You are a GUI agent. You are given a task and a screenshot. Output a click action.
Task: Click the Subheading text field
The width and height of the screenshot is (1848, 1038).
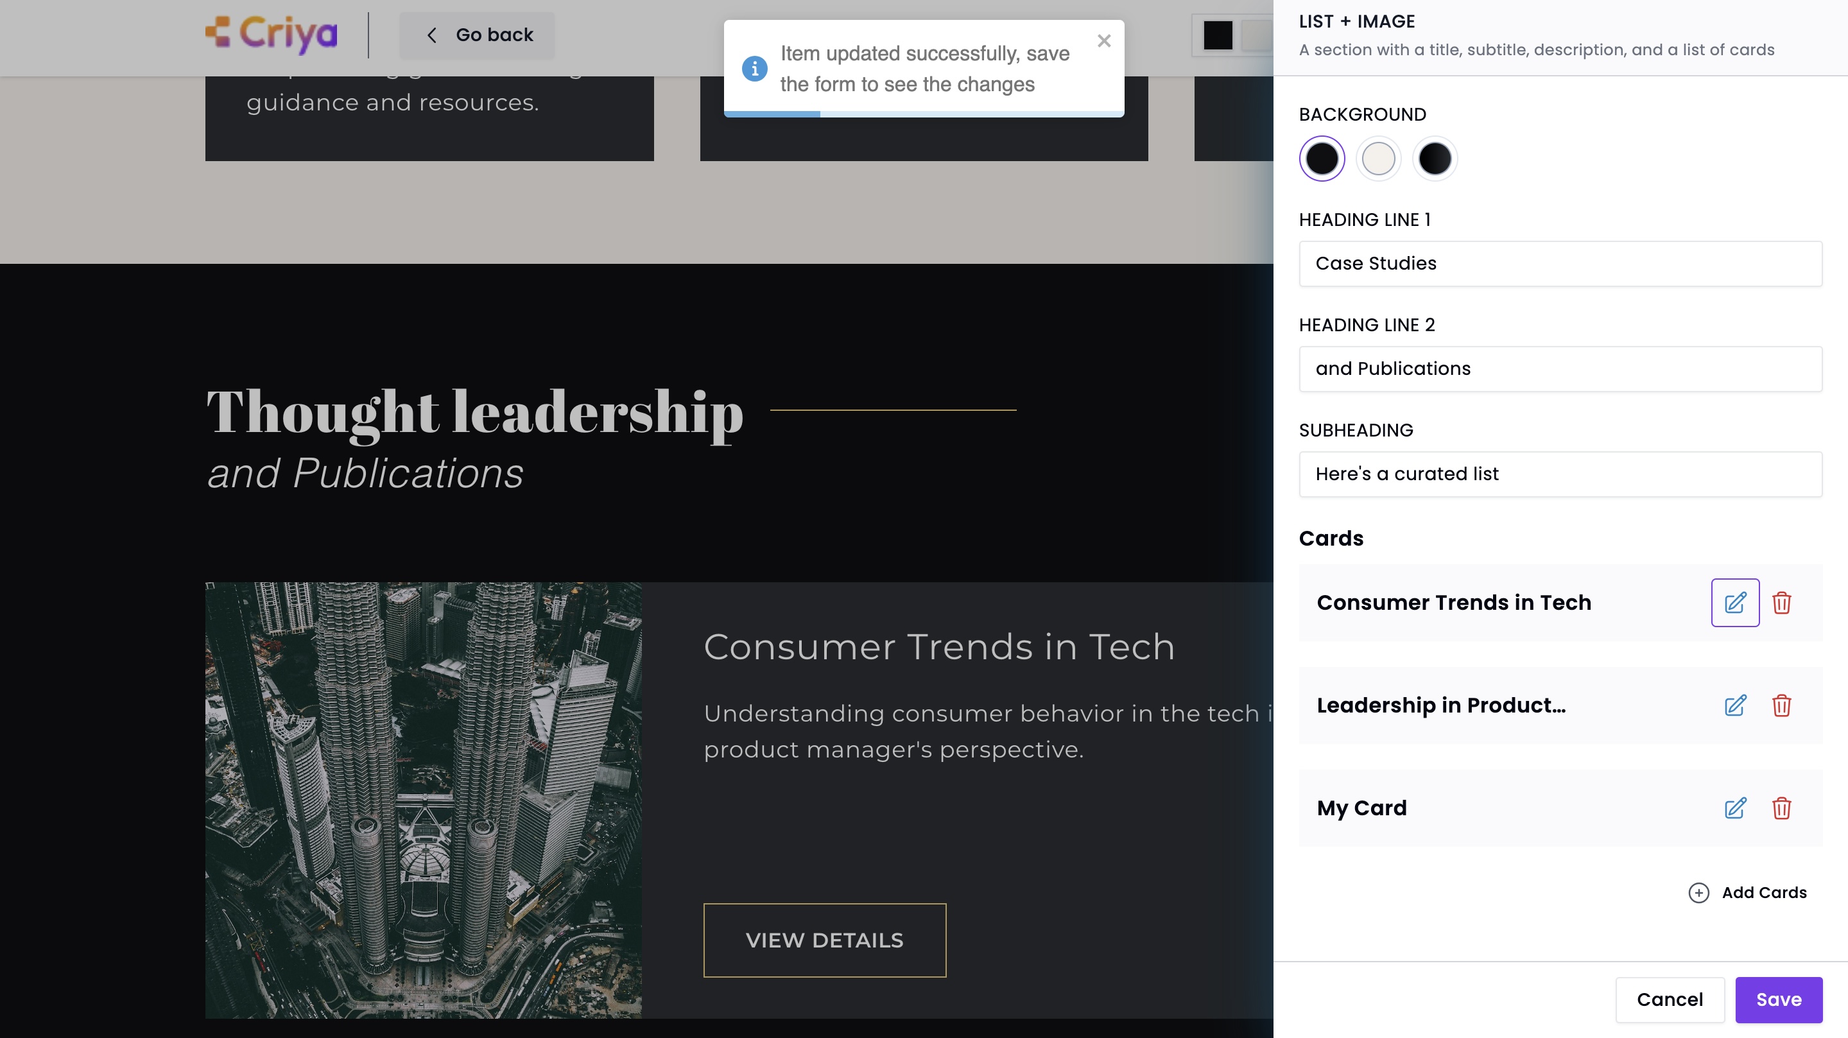pos(1560,474)
